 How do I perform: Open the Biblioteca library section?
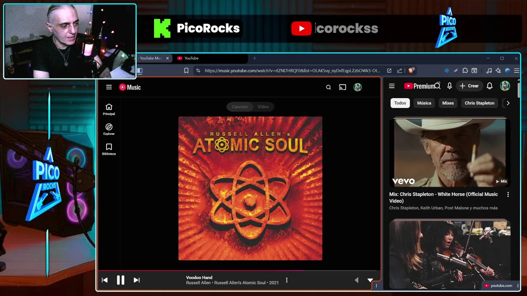coord(109,149)
